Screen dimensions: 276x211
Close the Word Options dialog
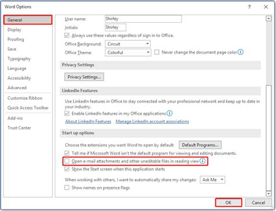(x=266, y=7)
